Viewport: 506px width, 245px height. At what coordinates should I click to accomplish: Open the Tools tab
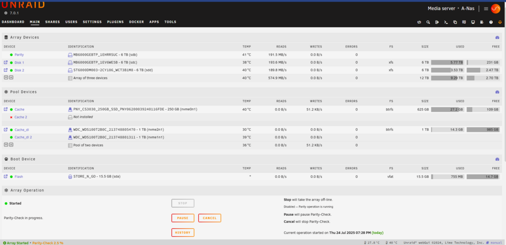click(x=171, y=22)
